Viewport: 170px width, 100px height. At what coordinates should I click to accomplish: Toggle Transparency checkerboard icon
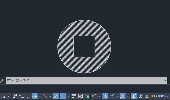coord(80,96)
